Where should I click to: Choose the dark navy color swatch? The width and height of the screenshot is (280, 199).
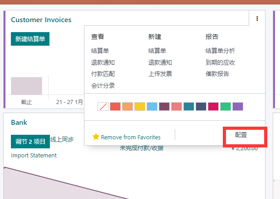coord(201,106)
